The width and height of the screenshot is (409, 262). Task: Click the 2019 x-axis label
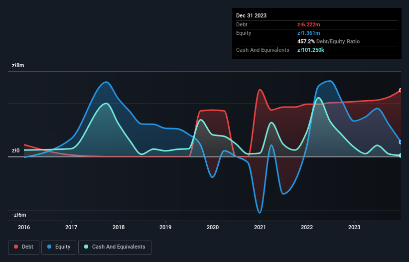(165, 227)
